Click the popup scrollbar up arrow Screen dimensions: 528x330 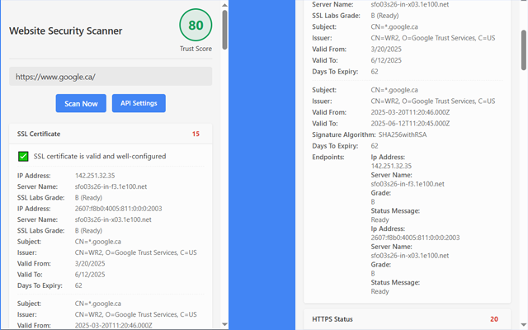(224, 5)
